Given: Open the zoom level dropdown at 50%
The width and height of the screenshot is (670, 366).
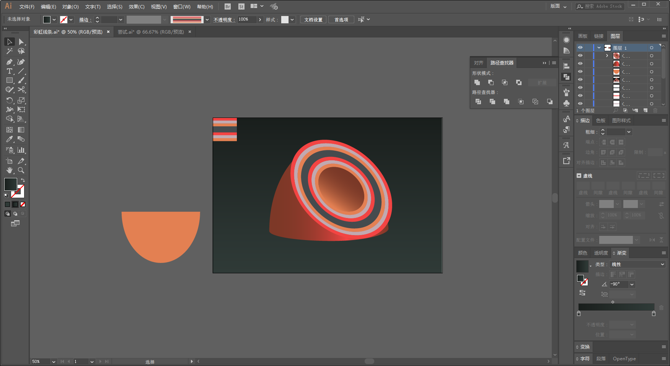Looking at the screenshot, I should click(x=54, y=361).
